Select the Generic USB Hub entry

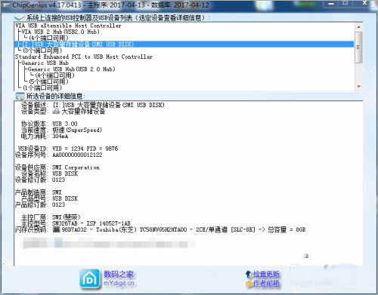click(x=45, y=63)
